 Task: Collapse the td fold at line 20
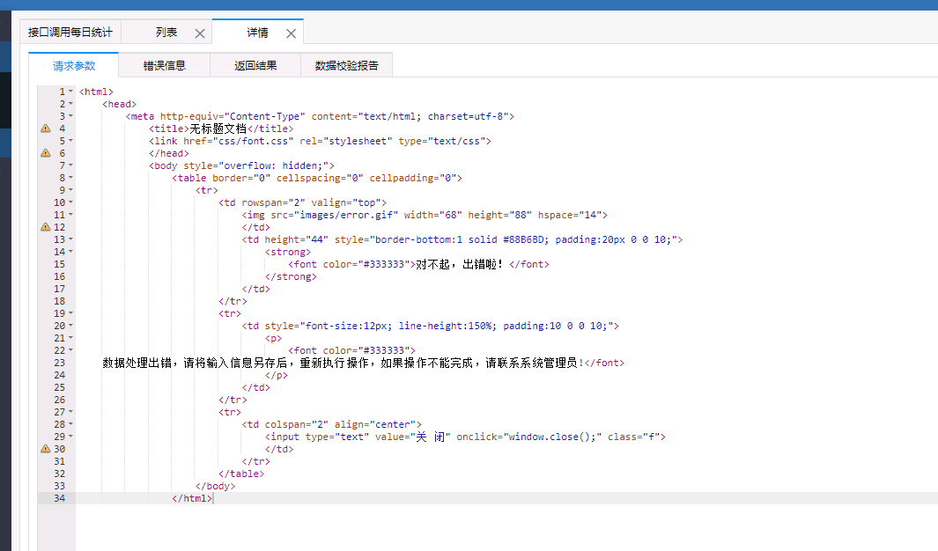click(70, 326)
